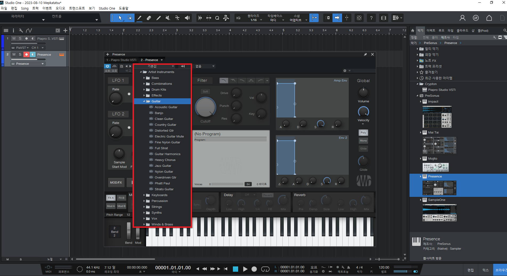
Task: Open Presence instrument dropdown on track 2
Action: [28, 64]
